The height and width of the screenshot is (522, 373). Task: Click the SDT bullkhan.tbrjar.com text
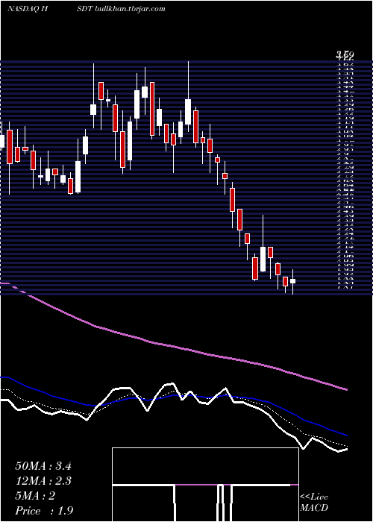tap(121, 9)
